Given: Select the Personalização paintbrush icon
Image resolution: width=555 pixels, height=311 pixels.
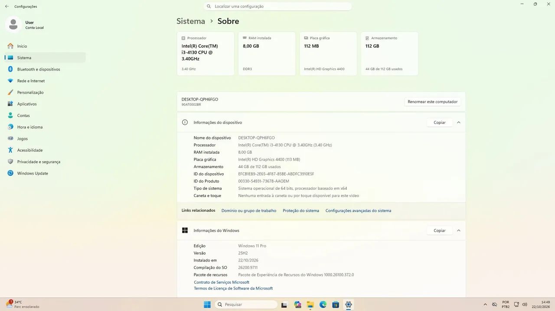Looking at the screenshot, I should [x=10, y=92].
